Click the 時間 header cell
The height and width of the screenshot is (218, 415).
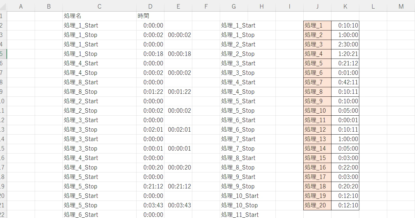pos(150,16)
